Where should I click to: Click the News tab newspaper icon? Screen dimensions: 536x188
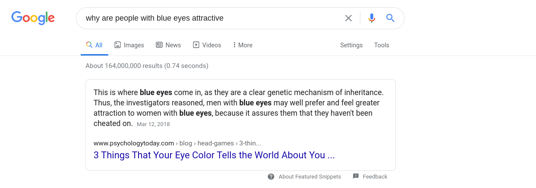(159, 45)
